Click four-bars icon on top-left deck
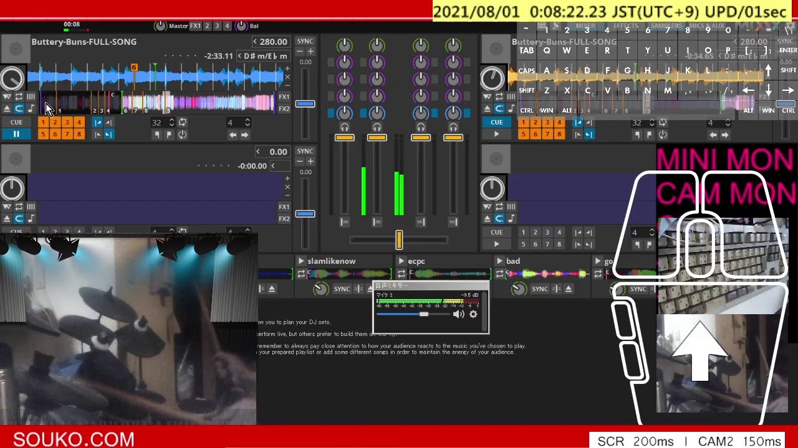Viewport: 798px width, 448px height. (31, 97)
